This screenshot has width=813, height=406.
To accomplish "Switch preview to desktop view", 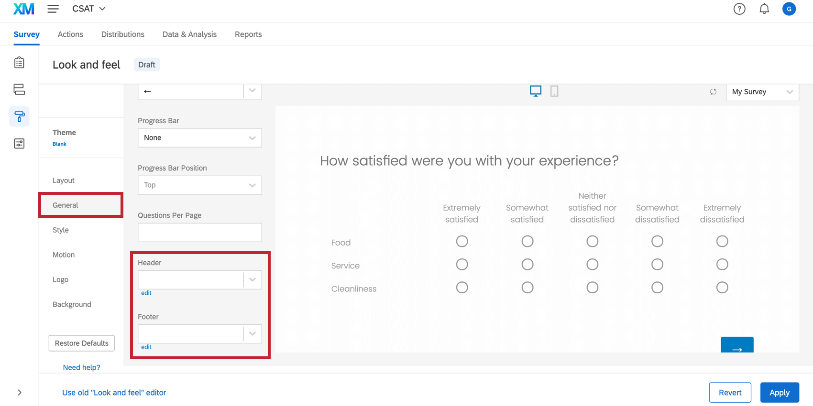I will pos(536,91).
